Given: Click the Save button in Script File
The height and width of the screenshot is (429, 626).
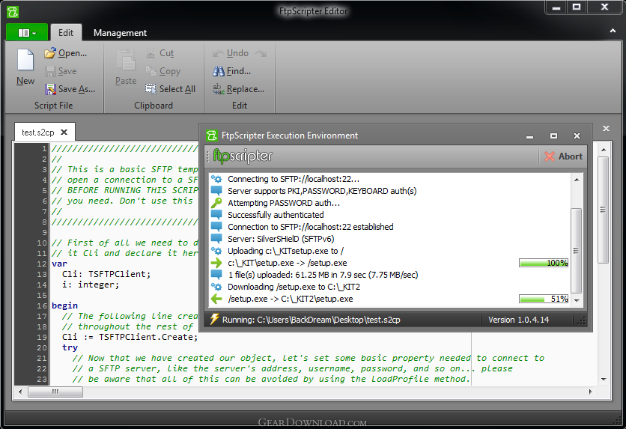Looking at the screenshot, I should [61, 71].
